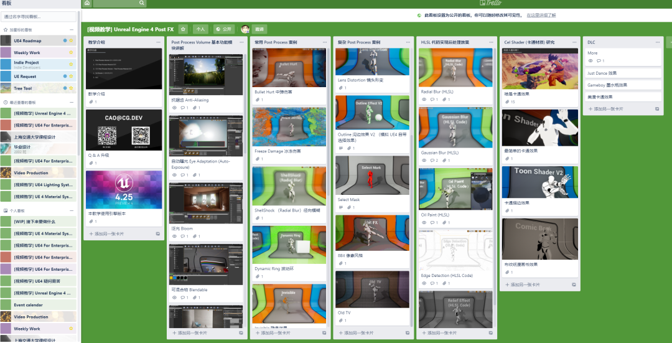The width and height of the screenshot is (672, 343).
Task: Click the 复杂 Post Process list scrollbar
Action: [x=412, y=232]
